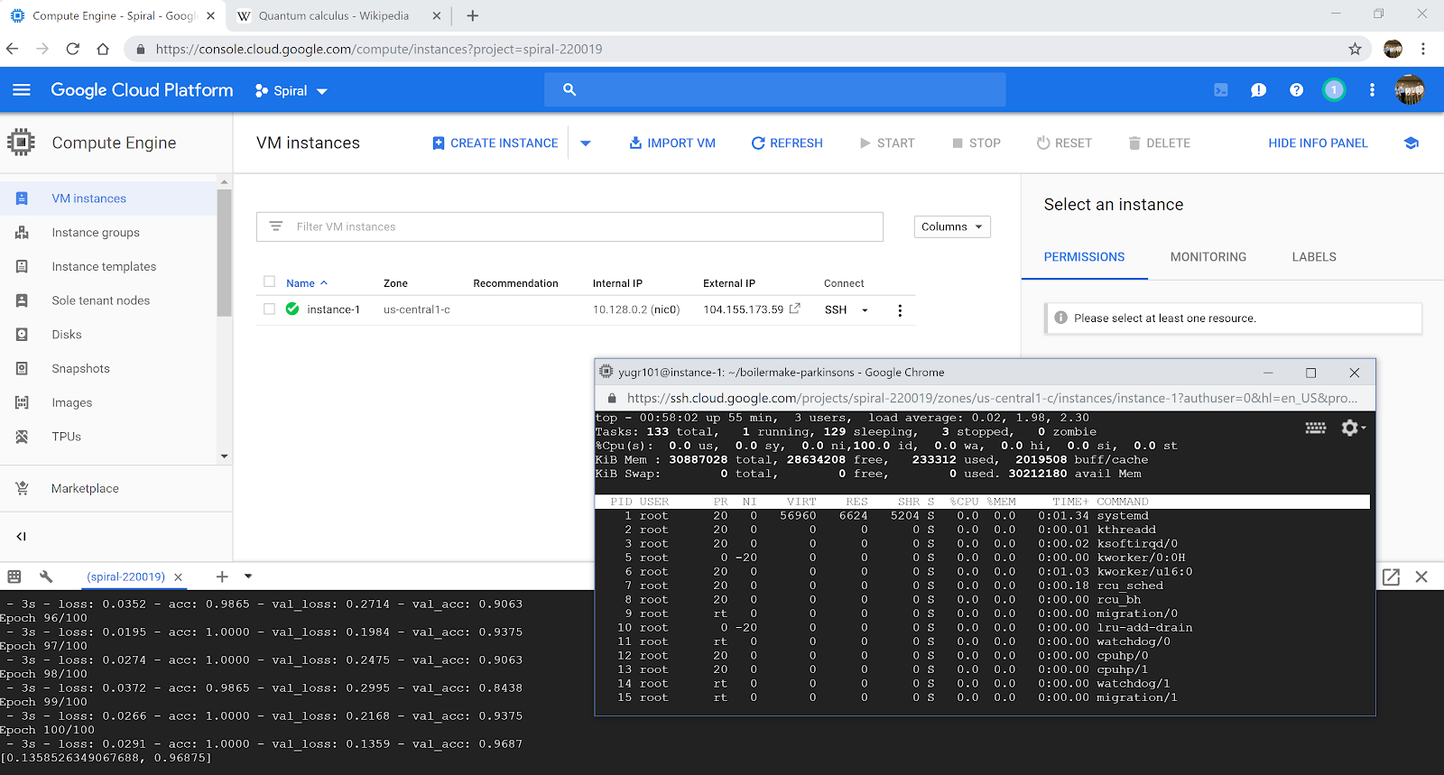Click IMPORT VM button
Image resolution: width=1444 pixels, height=775 pixels.
coord(672,143)
